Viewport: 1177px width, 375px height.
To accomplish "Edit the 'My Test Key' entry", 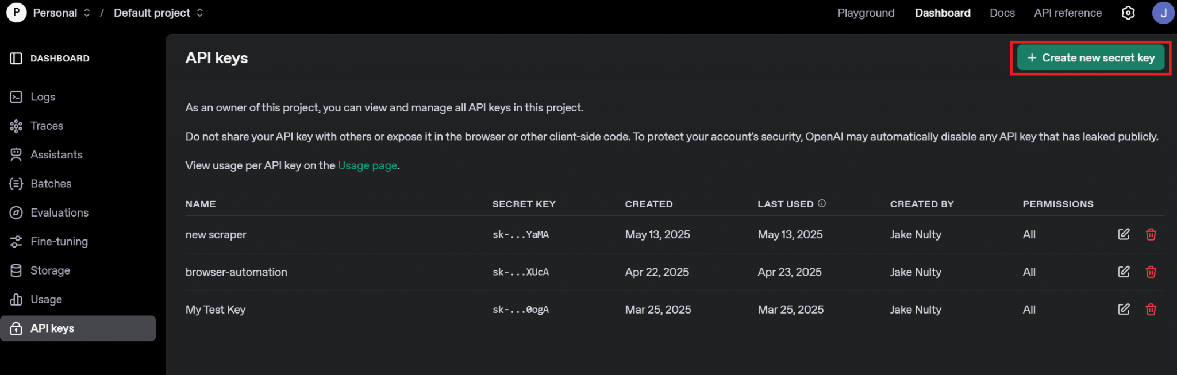I will [x=1124, y=310].
